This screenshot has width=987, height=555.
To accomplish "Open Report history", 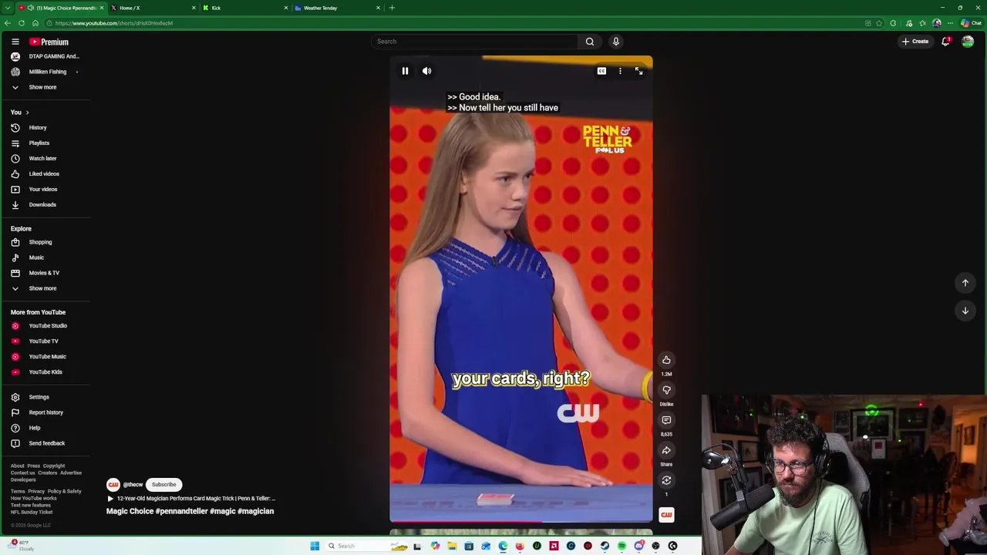I will (x=45, y=412).
